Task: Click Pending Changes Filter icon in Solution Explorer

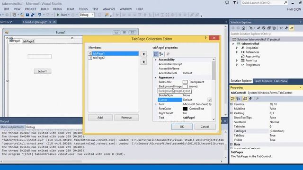Action: (x=251, y=28)
